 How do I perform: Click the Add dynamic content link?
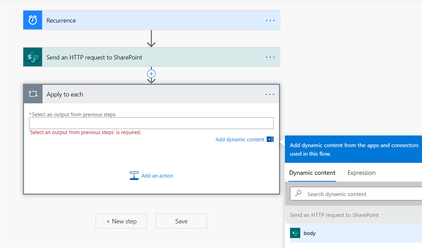(239, 139)
